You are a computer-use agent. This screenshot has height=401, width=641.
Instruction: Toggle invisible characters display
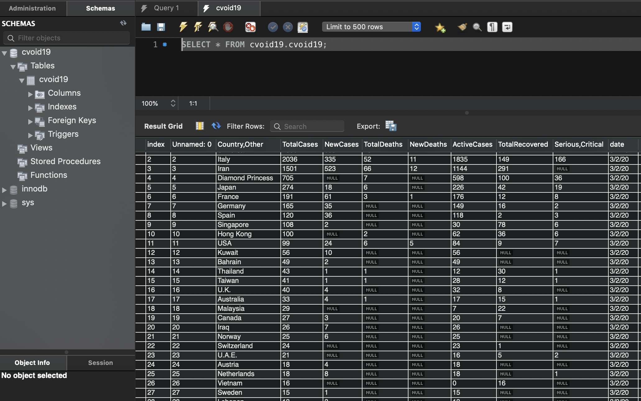point(492,27)
